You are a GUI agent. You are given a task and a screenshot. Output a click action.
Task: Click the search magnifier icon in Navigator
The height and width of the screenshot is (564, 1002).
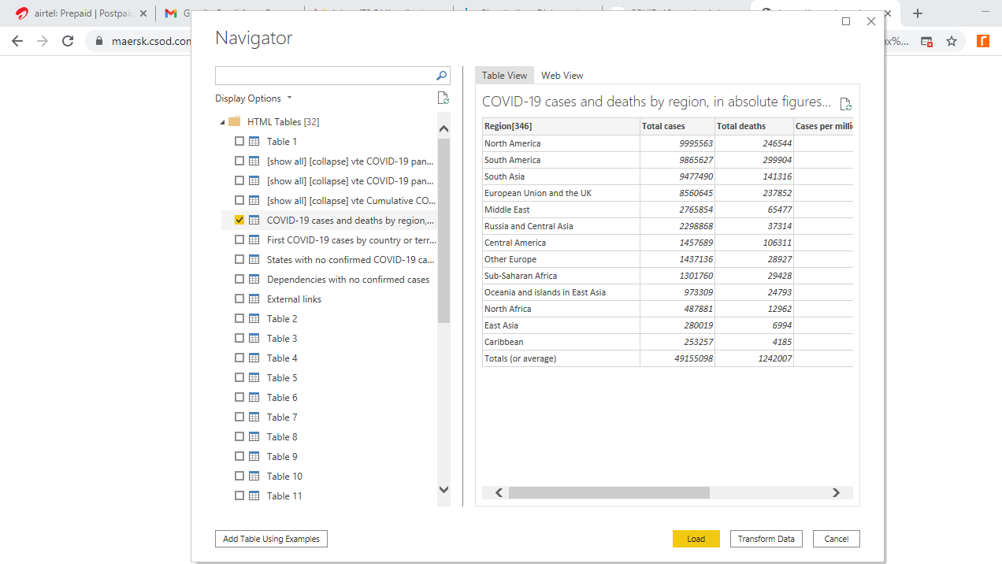pyautogui.click(x=441, y=76)
